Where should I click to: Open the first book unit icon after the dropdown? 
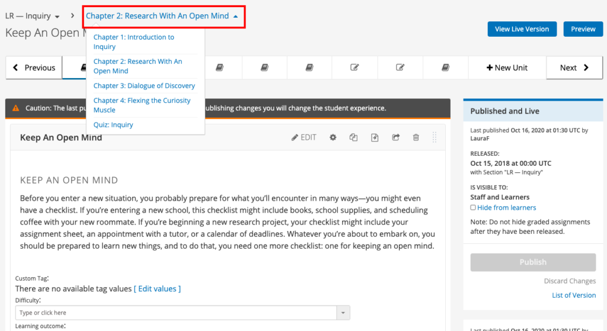coord(219,68)
